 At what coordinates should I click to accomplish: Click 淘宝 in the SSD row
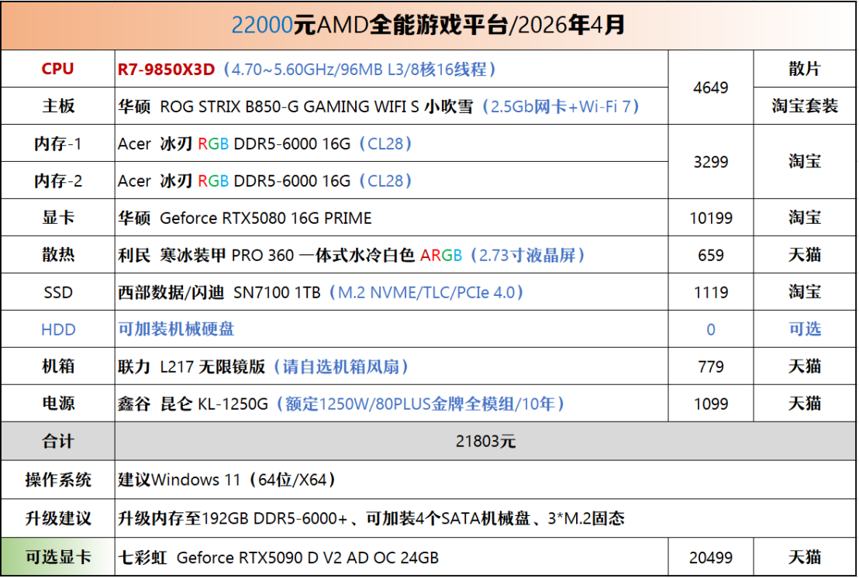click(x=804, y=292)
